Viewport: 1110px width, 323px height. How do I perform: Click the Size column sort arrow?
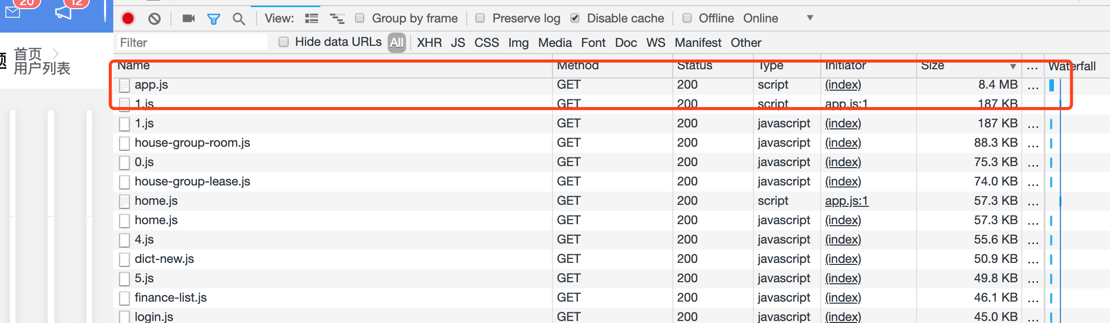click(x=1013, y=67)
